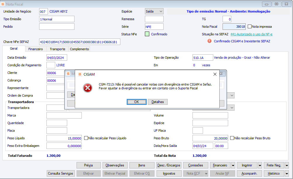Switch to the Complemento tab

tap(79, 49)
